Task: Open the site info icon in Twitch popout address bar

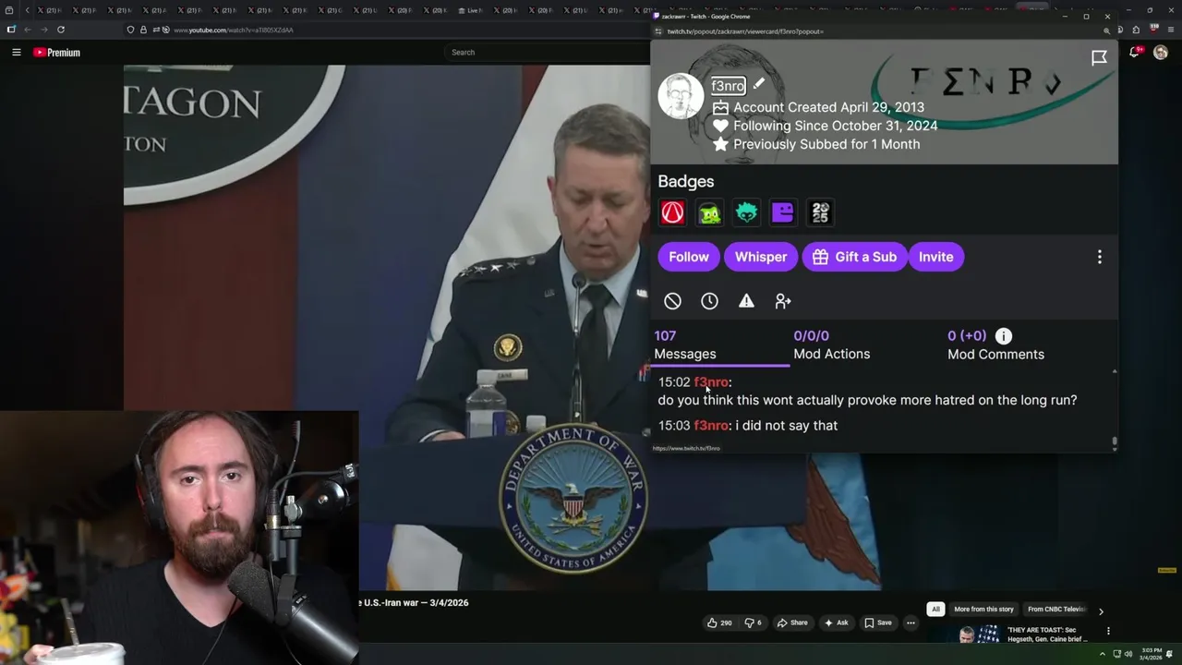Action: coord(658,31)
